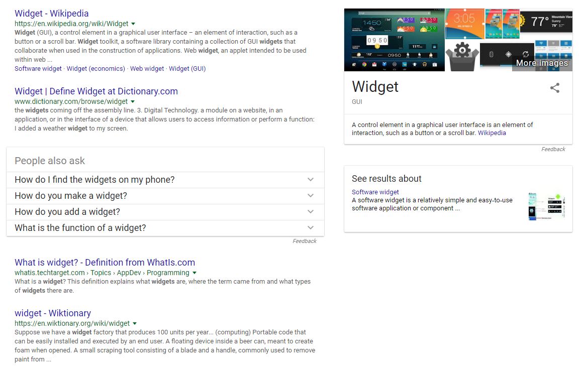Click the https://en.wiktionary.org/wiki/widget URL text
This screenshot has height=370, width=588.
pyautogui.click(x=72, y=324)
